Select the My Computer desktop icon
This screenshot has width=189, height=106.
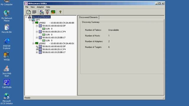click(x=6, y=3)
